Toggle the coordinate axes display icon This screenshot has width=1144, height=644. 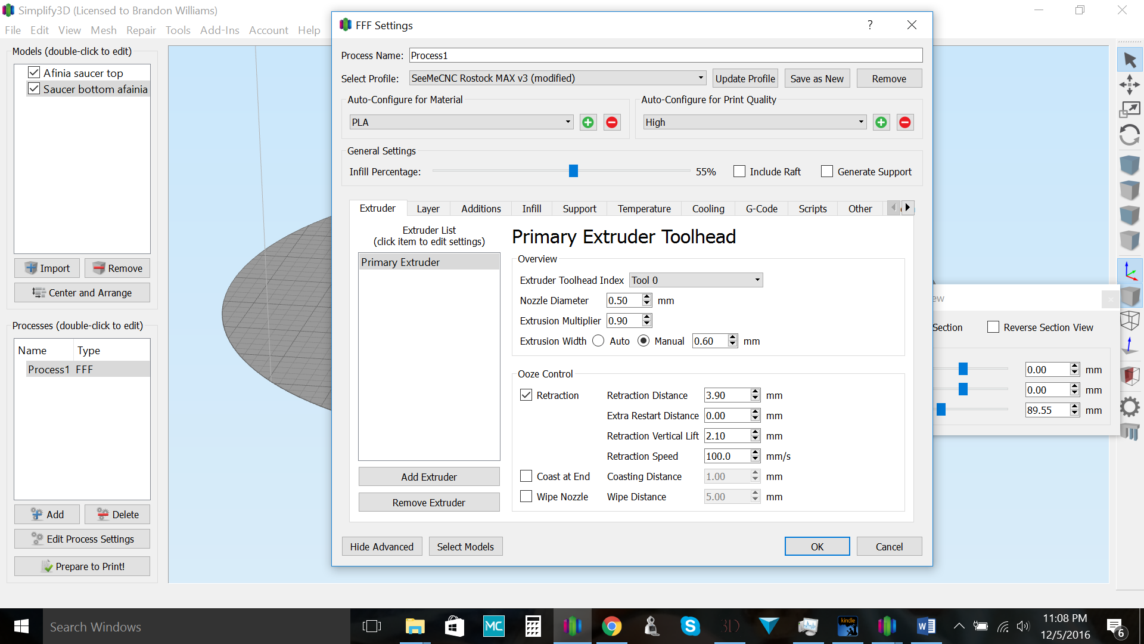click(x=1130, y=271)
